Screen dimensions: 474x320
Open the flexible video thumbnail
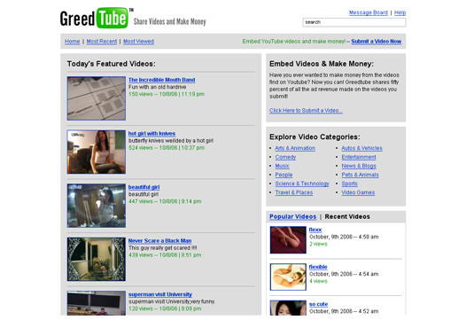pos(288,277)
